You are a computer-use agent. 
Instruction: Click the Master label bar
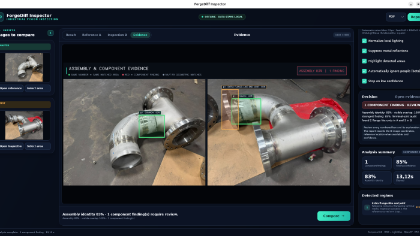click(25, 47)
